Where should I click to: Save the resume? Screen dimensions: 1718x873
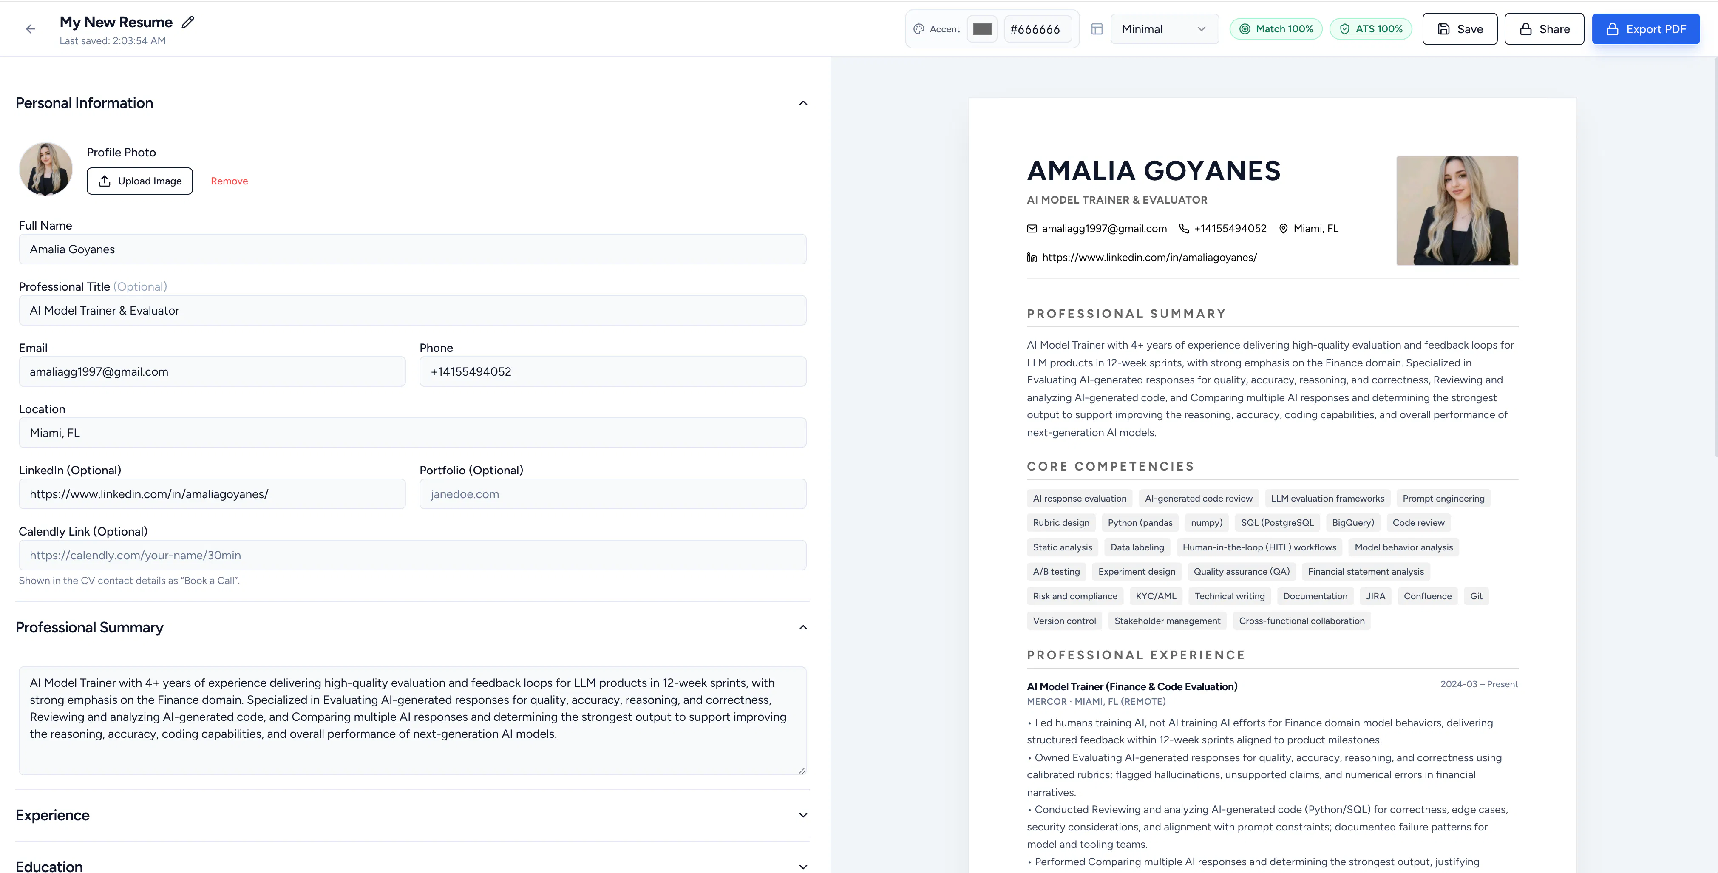tap(1459, 28)
